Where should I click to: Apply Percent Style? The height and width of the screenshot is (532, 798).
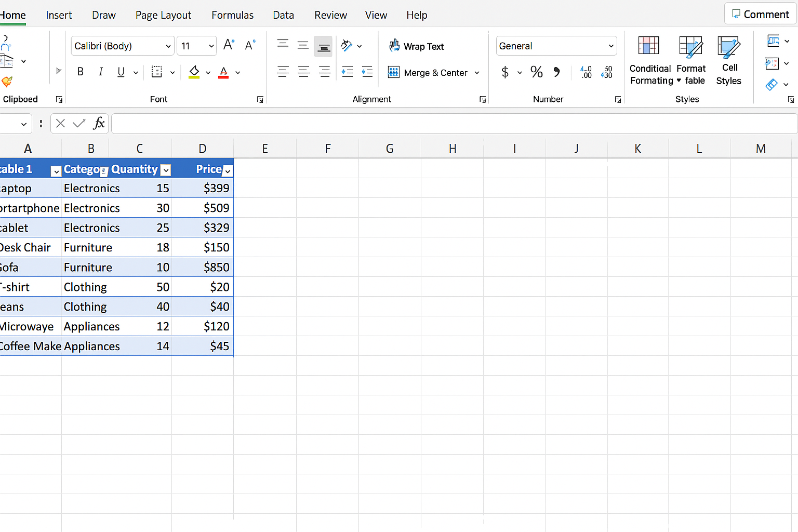[x=537, y=72]
